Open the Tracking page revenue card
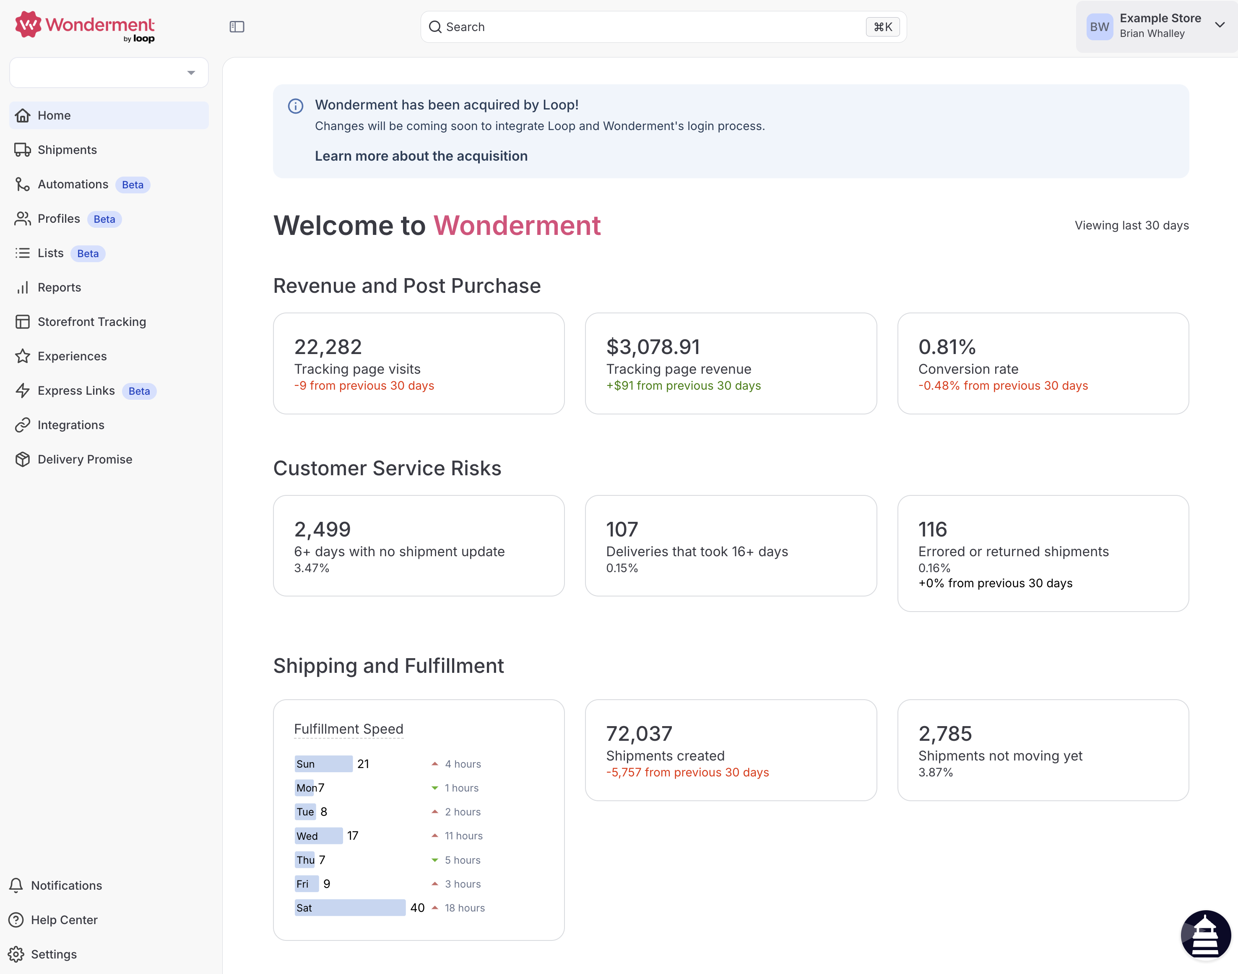The image size is (1238, 974). pos(731,363)
